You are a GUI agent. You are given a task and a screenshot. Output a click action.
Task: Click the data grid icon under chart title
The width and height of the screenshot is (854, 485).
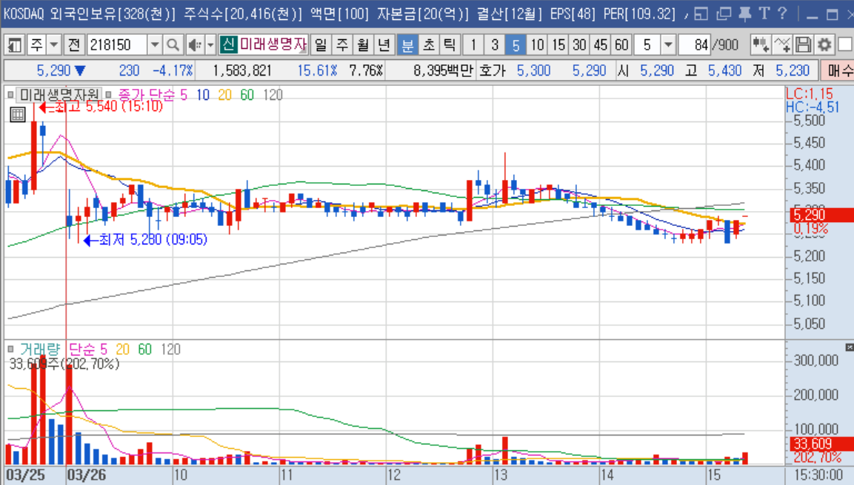point(18,114)
